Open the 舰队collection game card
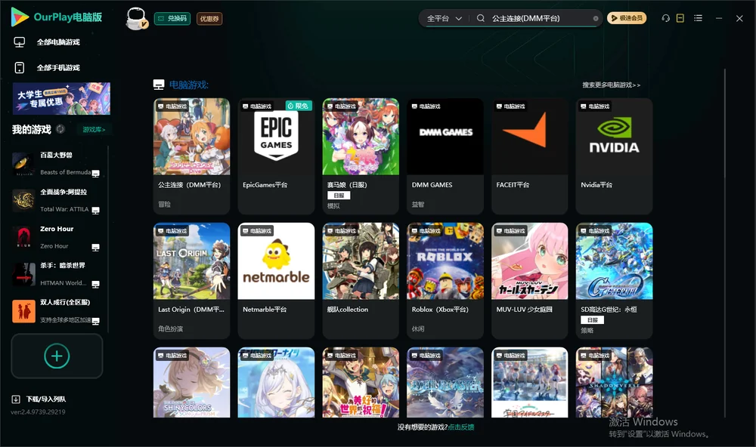Screen dimensions: 756x447 click(361, 281)
